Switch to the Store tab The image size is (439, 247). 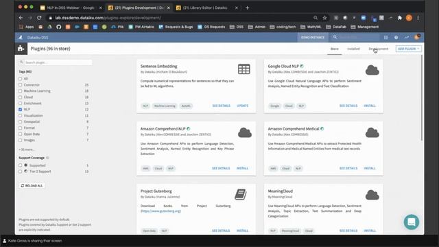(335, 49)
